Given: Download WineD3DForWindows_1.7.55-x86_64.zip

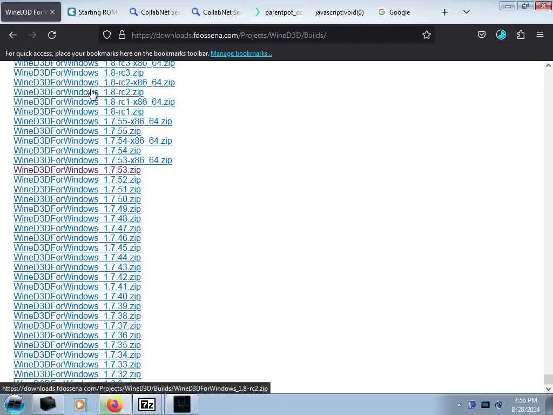Looking at the screenshot, I should click(x=93, y=122).
